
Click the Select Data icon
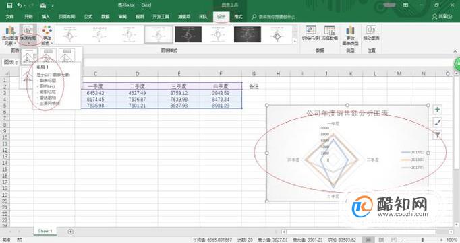click(329, 33)
